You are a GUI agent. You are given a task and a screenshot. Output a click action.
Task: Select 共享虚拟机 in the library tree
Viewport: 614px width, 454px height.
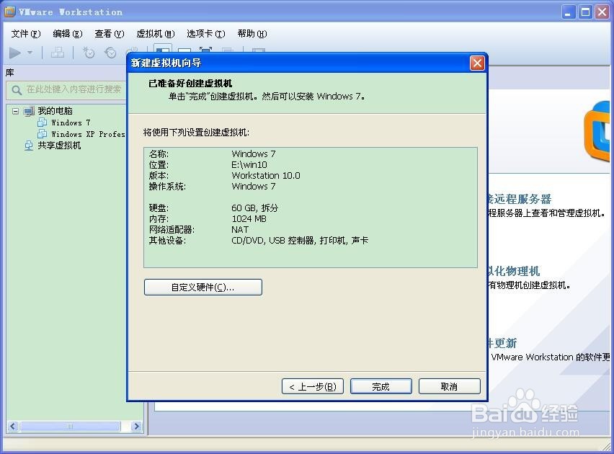pos(59,146)
